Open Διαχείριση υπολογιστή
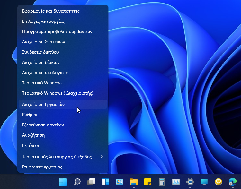241x189 pixels. 63,73
